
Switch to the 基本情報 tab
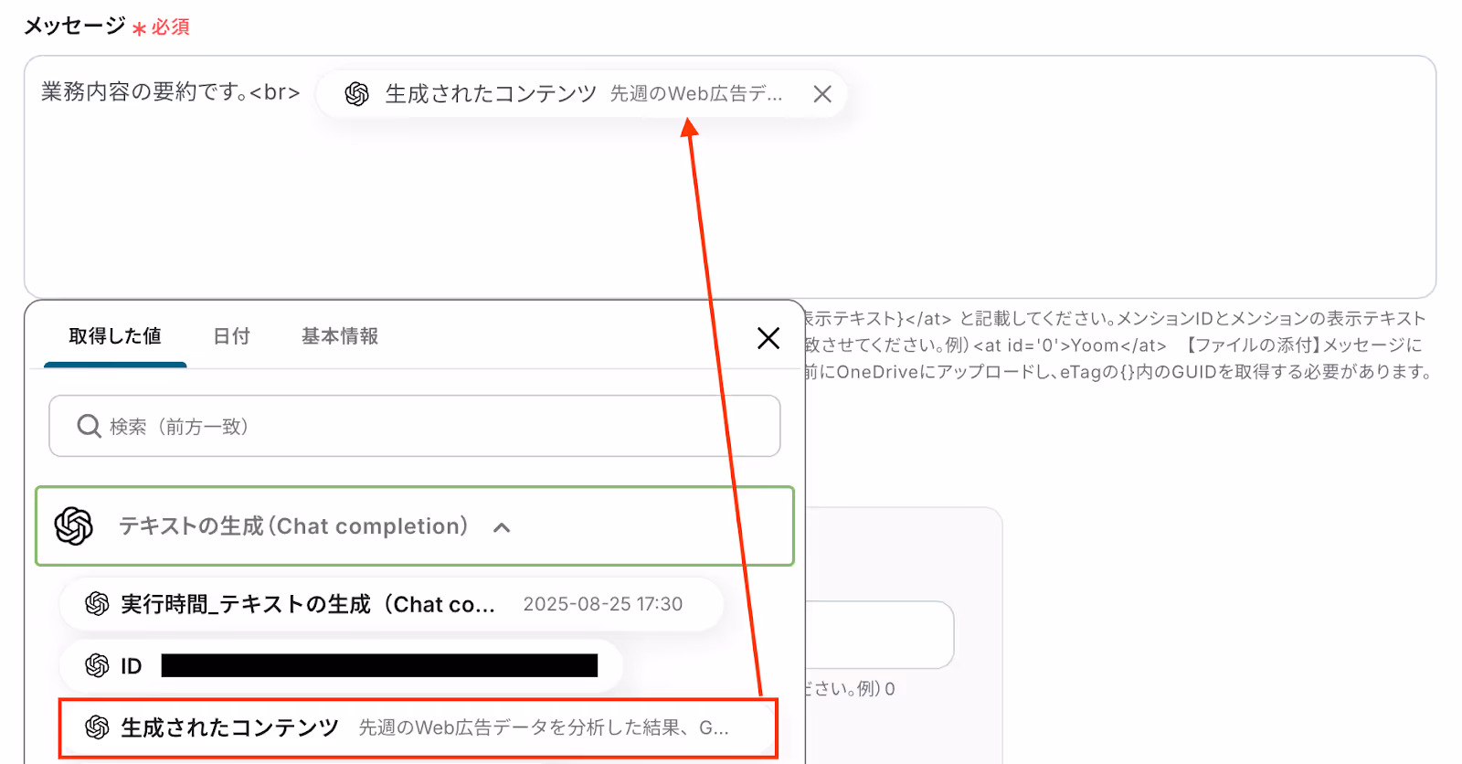(x=340, y=336)
